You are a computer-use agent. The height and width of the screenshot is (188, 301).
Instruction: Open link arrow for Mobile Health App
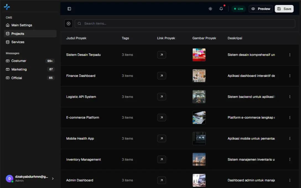tap(162, 139)
